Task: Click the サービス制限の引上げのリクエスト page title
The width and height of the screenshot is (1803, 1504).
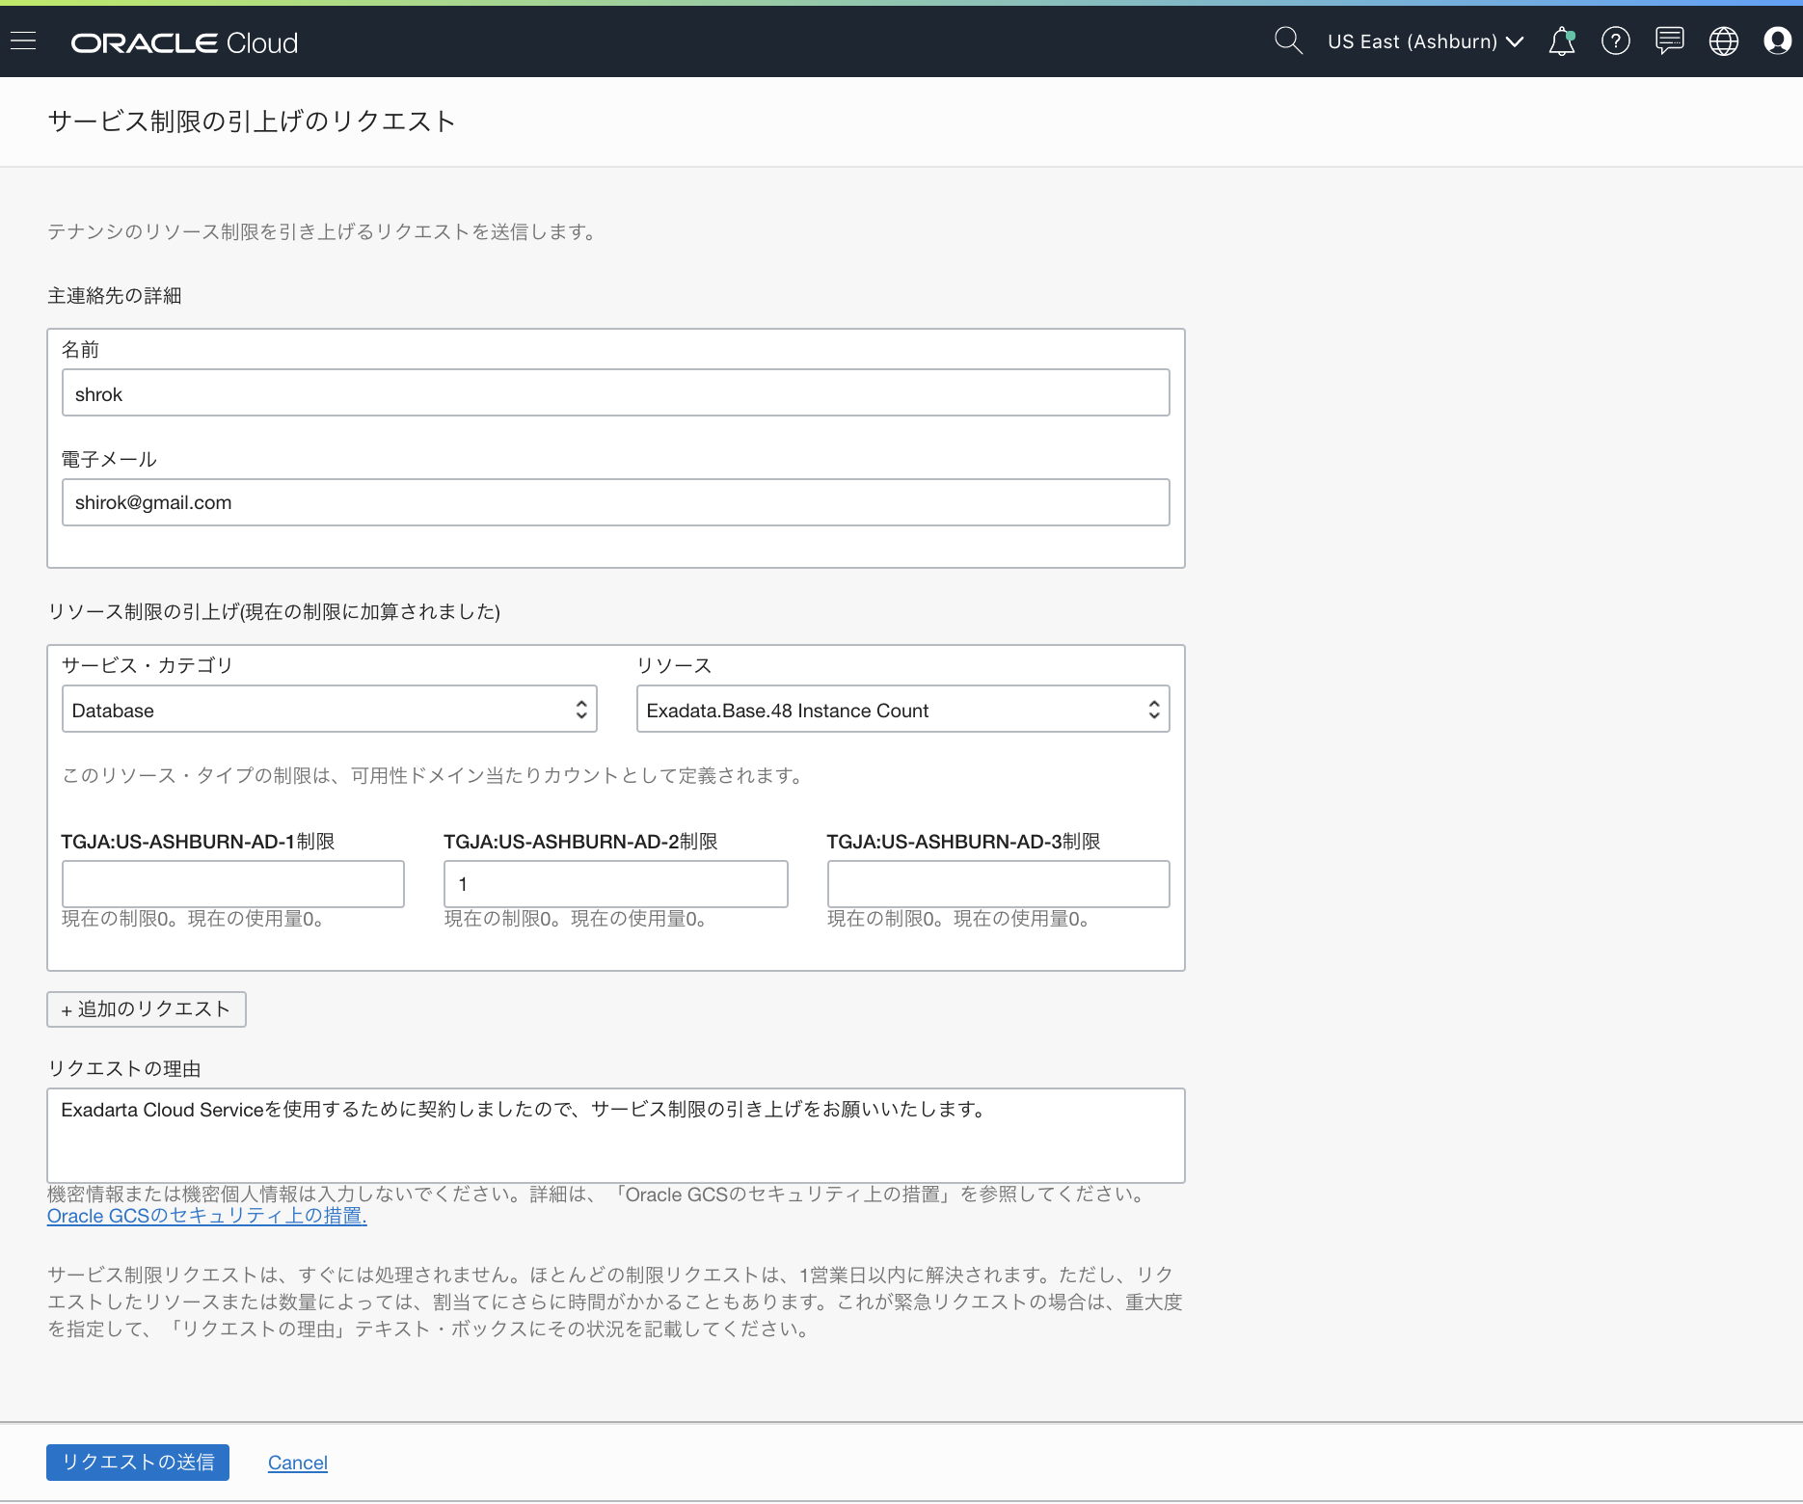Action: (x=252, y=121)
